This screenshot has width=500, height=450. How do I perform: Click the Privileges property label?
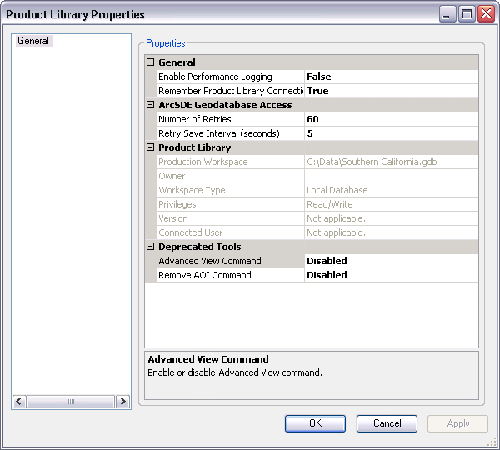click(177, 204)
